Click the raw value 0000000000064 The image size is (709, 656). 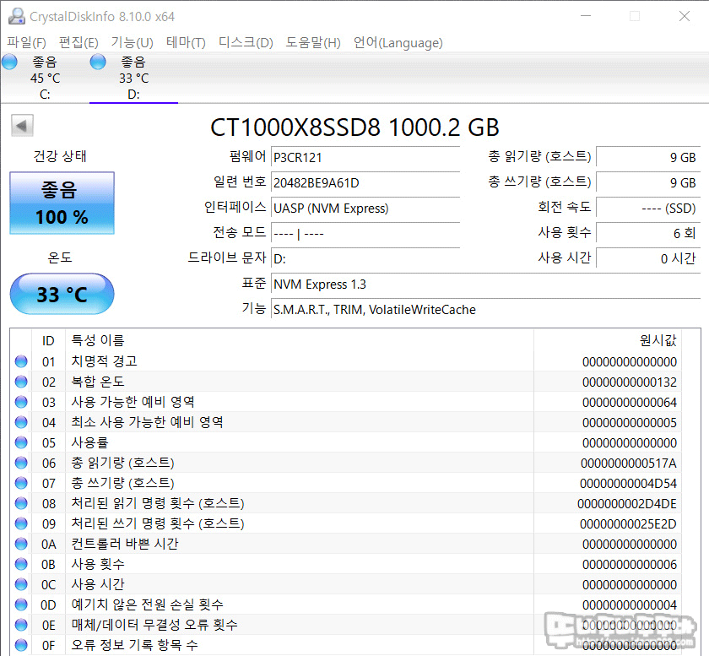click(630, 402)
